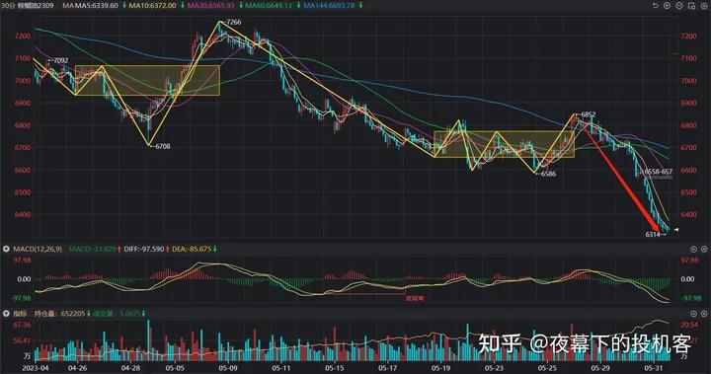
Task: Click the green MACD value readout
Action: (92, 249)
